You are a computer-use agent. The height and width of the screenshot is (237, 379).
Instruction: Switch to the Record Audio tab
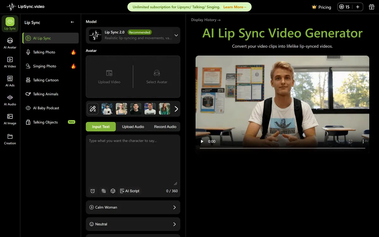[x=165, y=127]
